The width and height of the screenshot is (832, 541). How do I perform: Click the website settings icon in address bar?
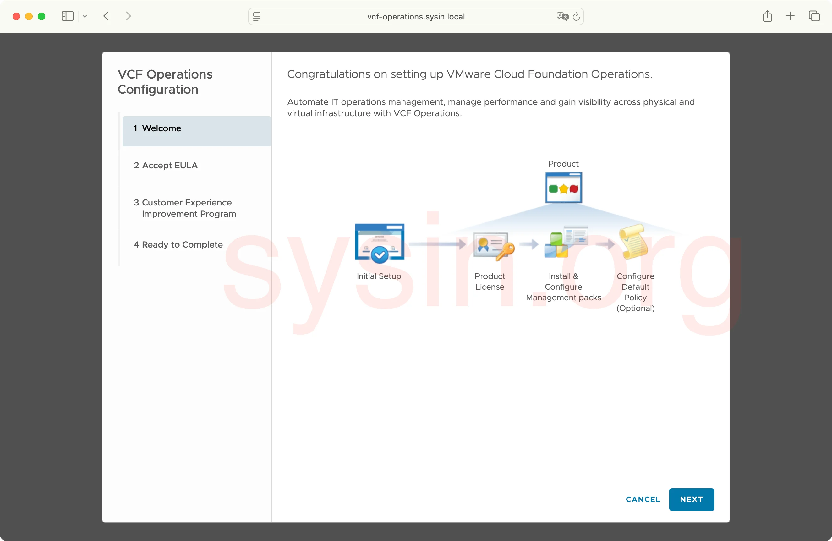pyautogui.click(x=257, y=16)
